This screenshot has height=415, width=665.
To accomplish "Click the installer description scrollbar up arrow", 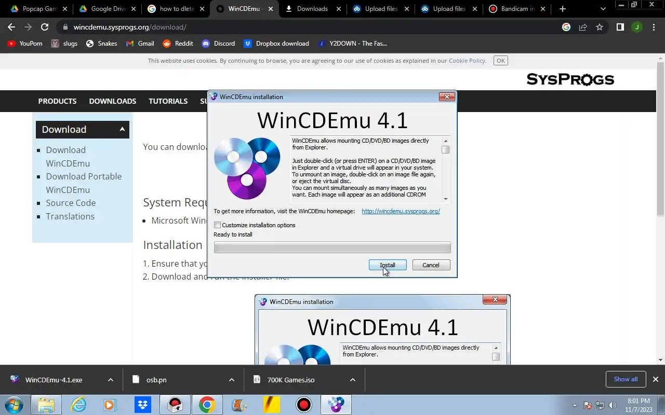I will (446, 141).
